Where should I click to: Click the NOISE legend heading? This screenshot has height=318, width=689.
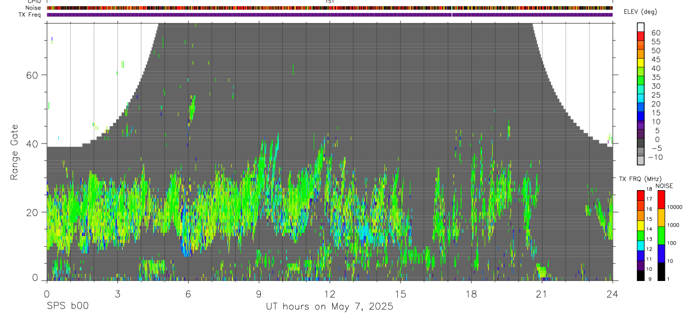(x=664, y=186)
